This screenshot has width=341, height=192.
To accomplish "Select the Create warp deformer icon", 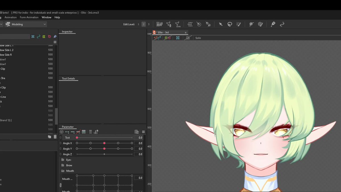I will [190, 24].
